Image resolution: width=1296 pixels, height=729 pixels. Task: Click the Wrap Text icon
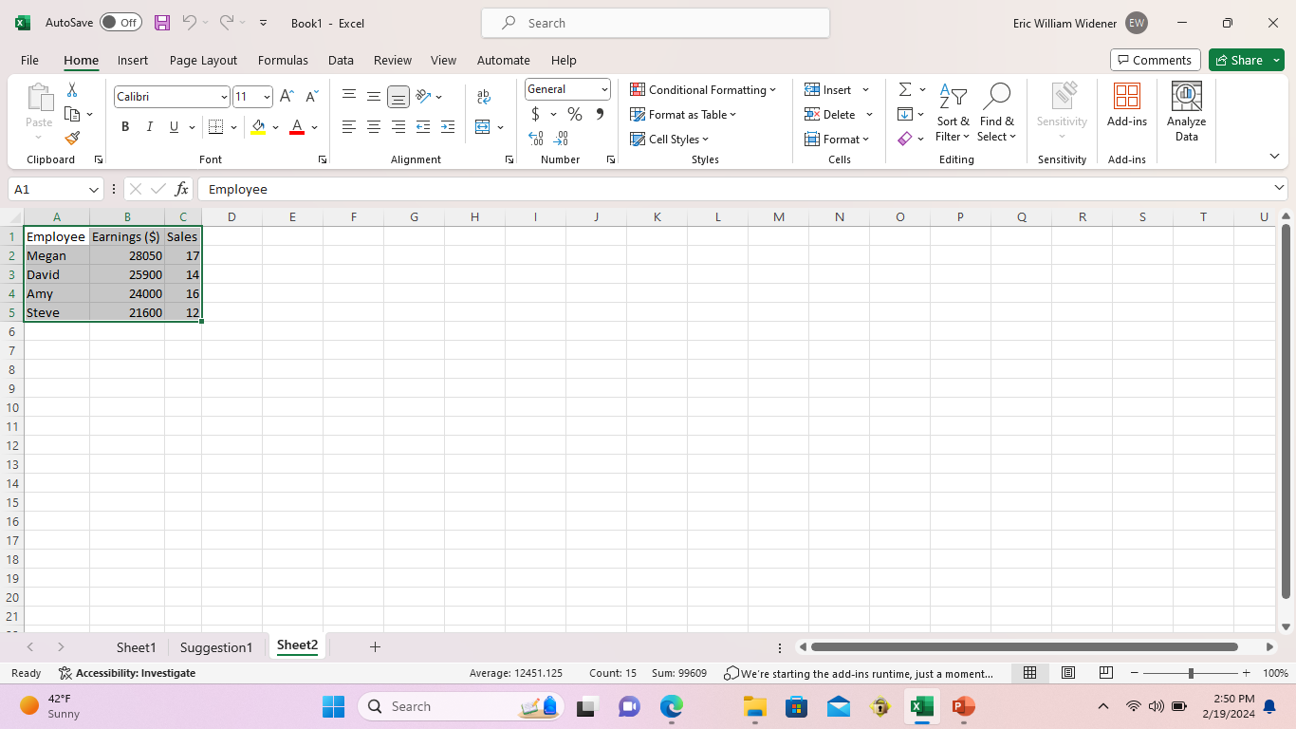pos(484,96)
